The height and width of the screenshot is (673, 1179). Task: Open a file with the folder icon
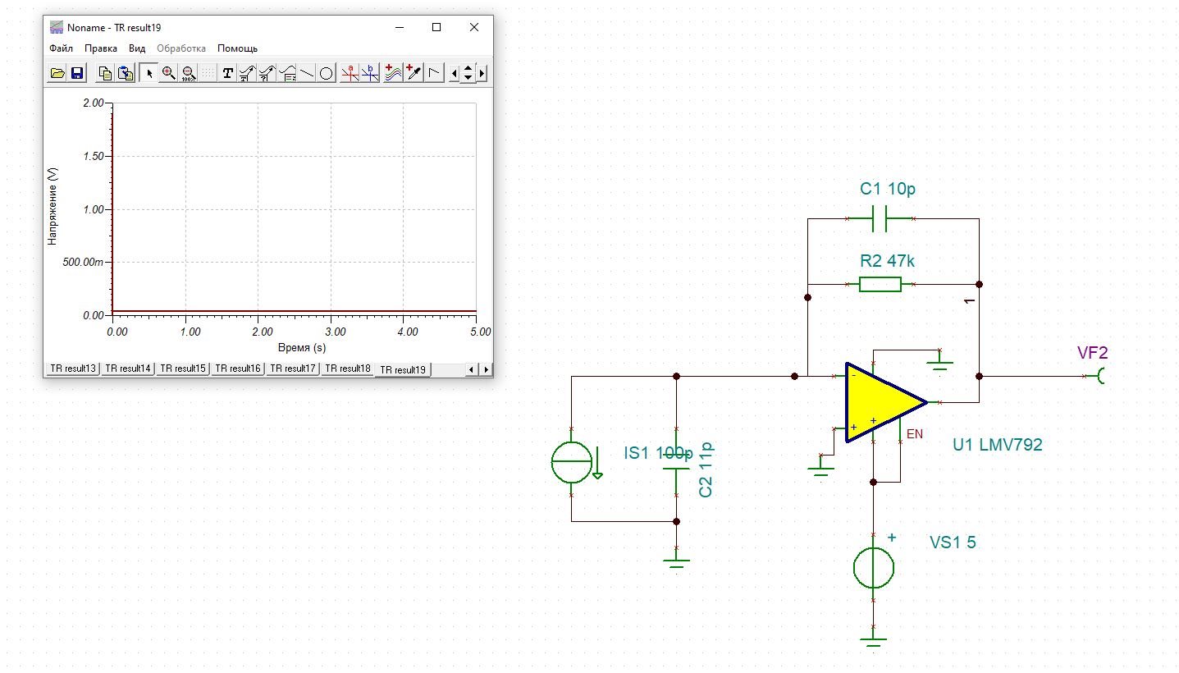57,73
